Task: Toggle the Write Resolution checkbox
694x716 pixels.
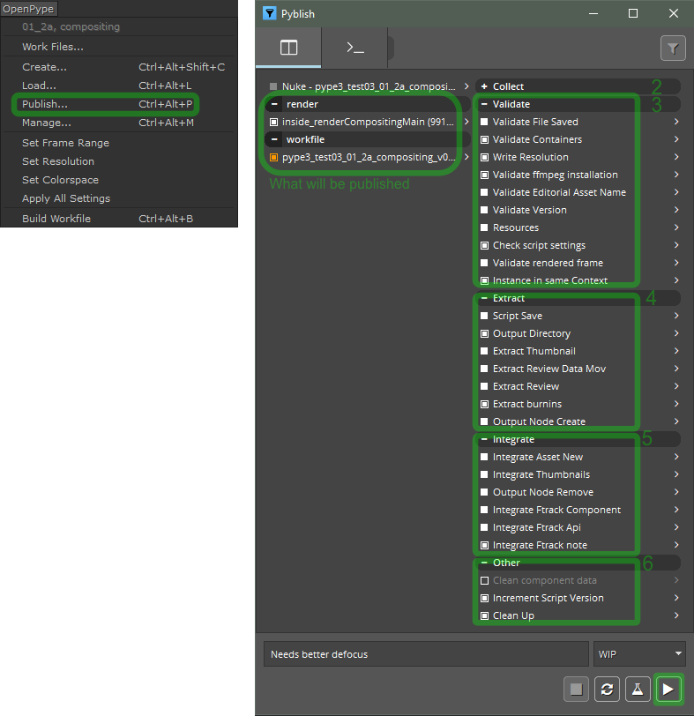Action: [x=484, y=157]
